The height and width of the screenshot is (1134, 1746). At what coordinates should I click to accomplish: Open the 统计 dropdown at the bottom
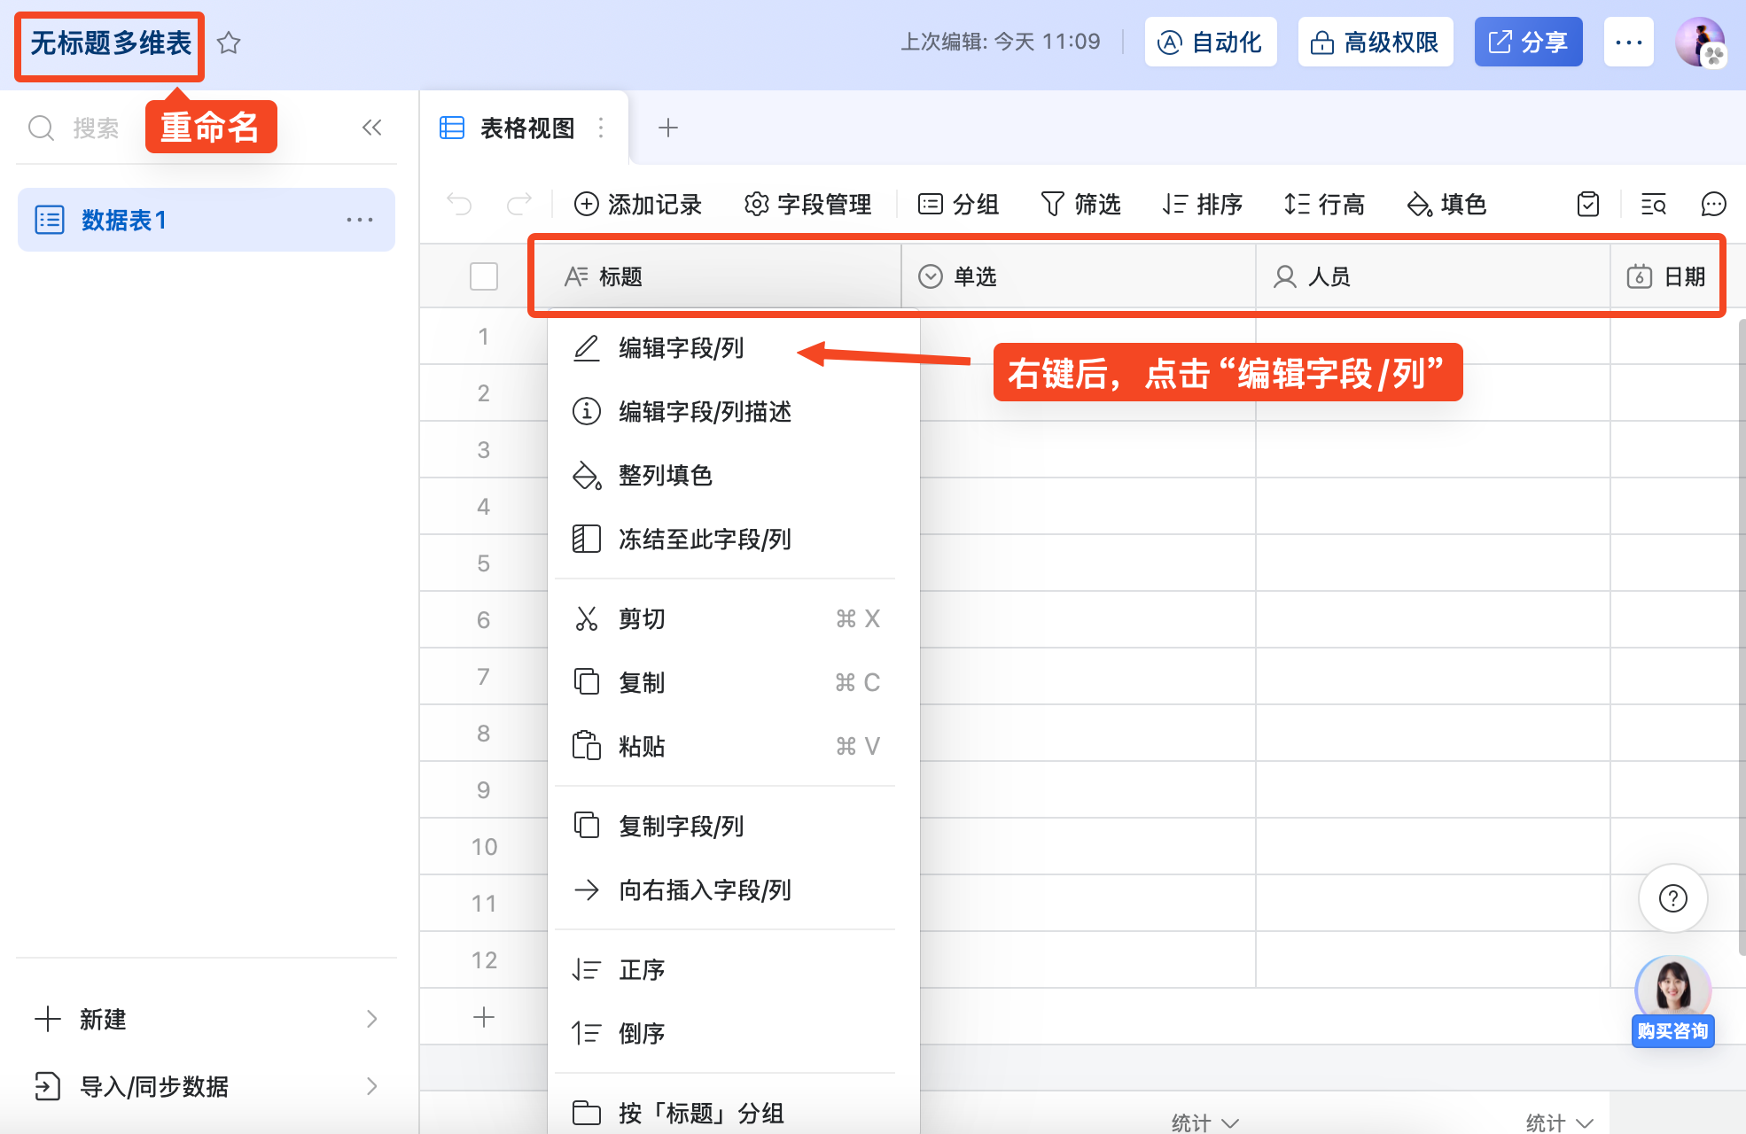click(1203, 1119)
